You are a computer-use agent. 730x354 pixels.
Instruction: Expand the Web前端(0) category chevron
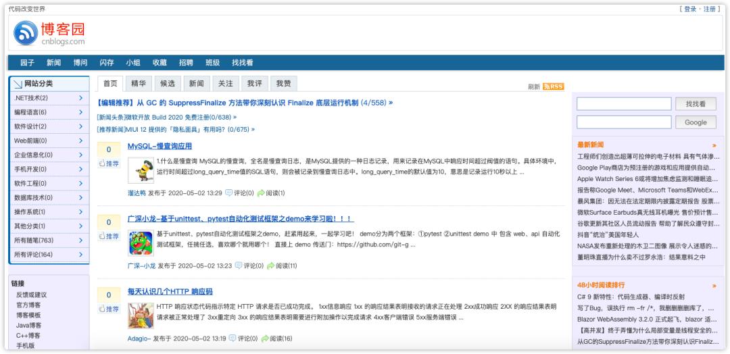pyautogui.click(x=80, y=141)
